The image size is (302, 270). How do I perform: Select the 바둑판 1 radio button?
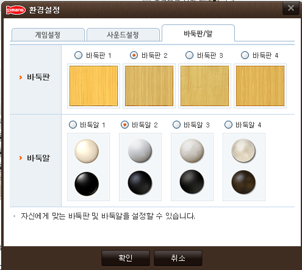point(78,55)
